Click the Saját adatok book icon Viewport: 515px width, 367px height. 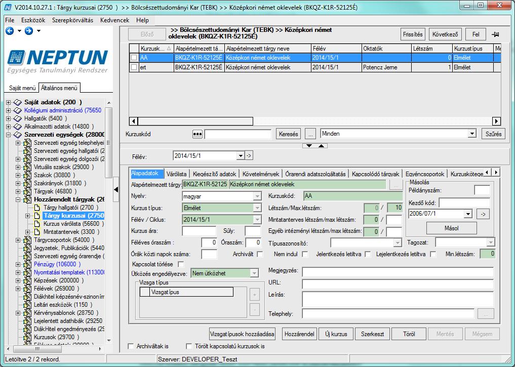coord(18,102)
